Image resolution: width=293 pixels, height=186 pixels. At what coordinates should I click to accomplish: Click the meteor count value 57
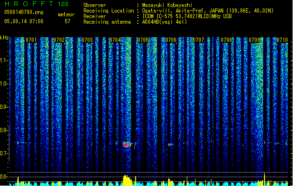[x=68, y=21]
